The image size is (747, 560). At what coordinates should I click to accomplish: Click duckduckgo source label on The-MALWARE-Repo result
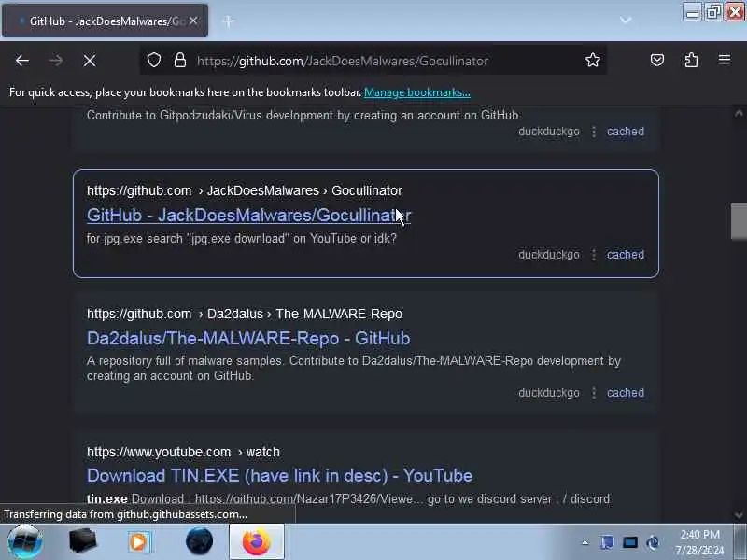tap(549, 393)
